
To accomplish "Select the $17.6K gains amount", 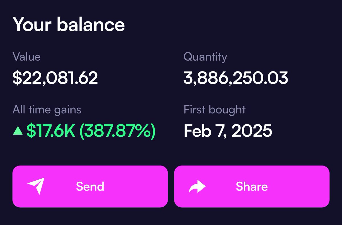I will click(x=50, y=131).
